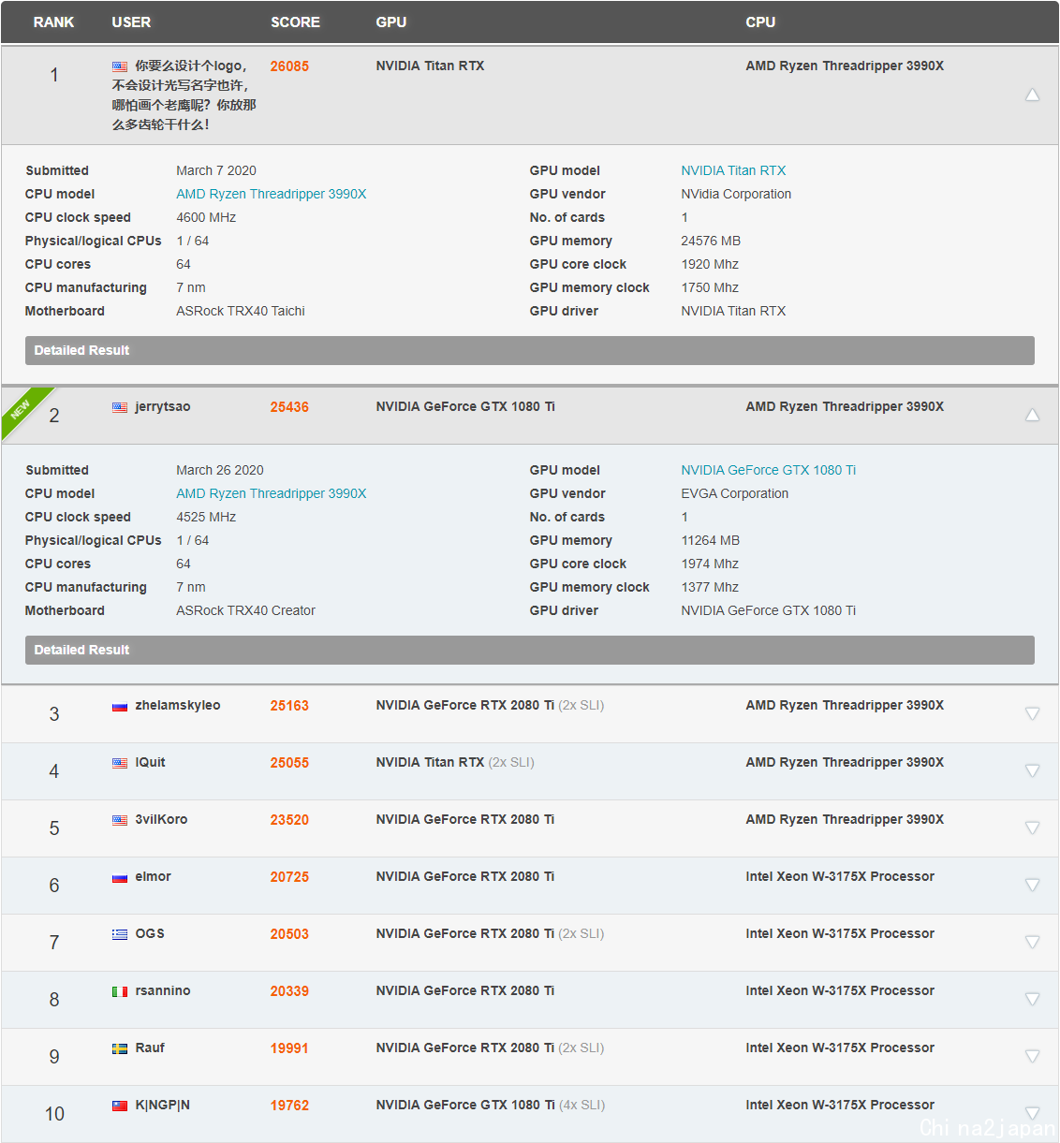Screen dimensions: 1060x1143
Task: Open K|NGP|N user profile
Action: [163, 1105]
